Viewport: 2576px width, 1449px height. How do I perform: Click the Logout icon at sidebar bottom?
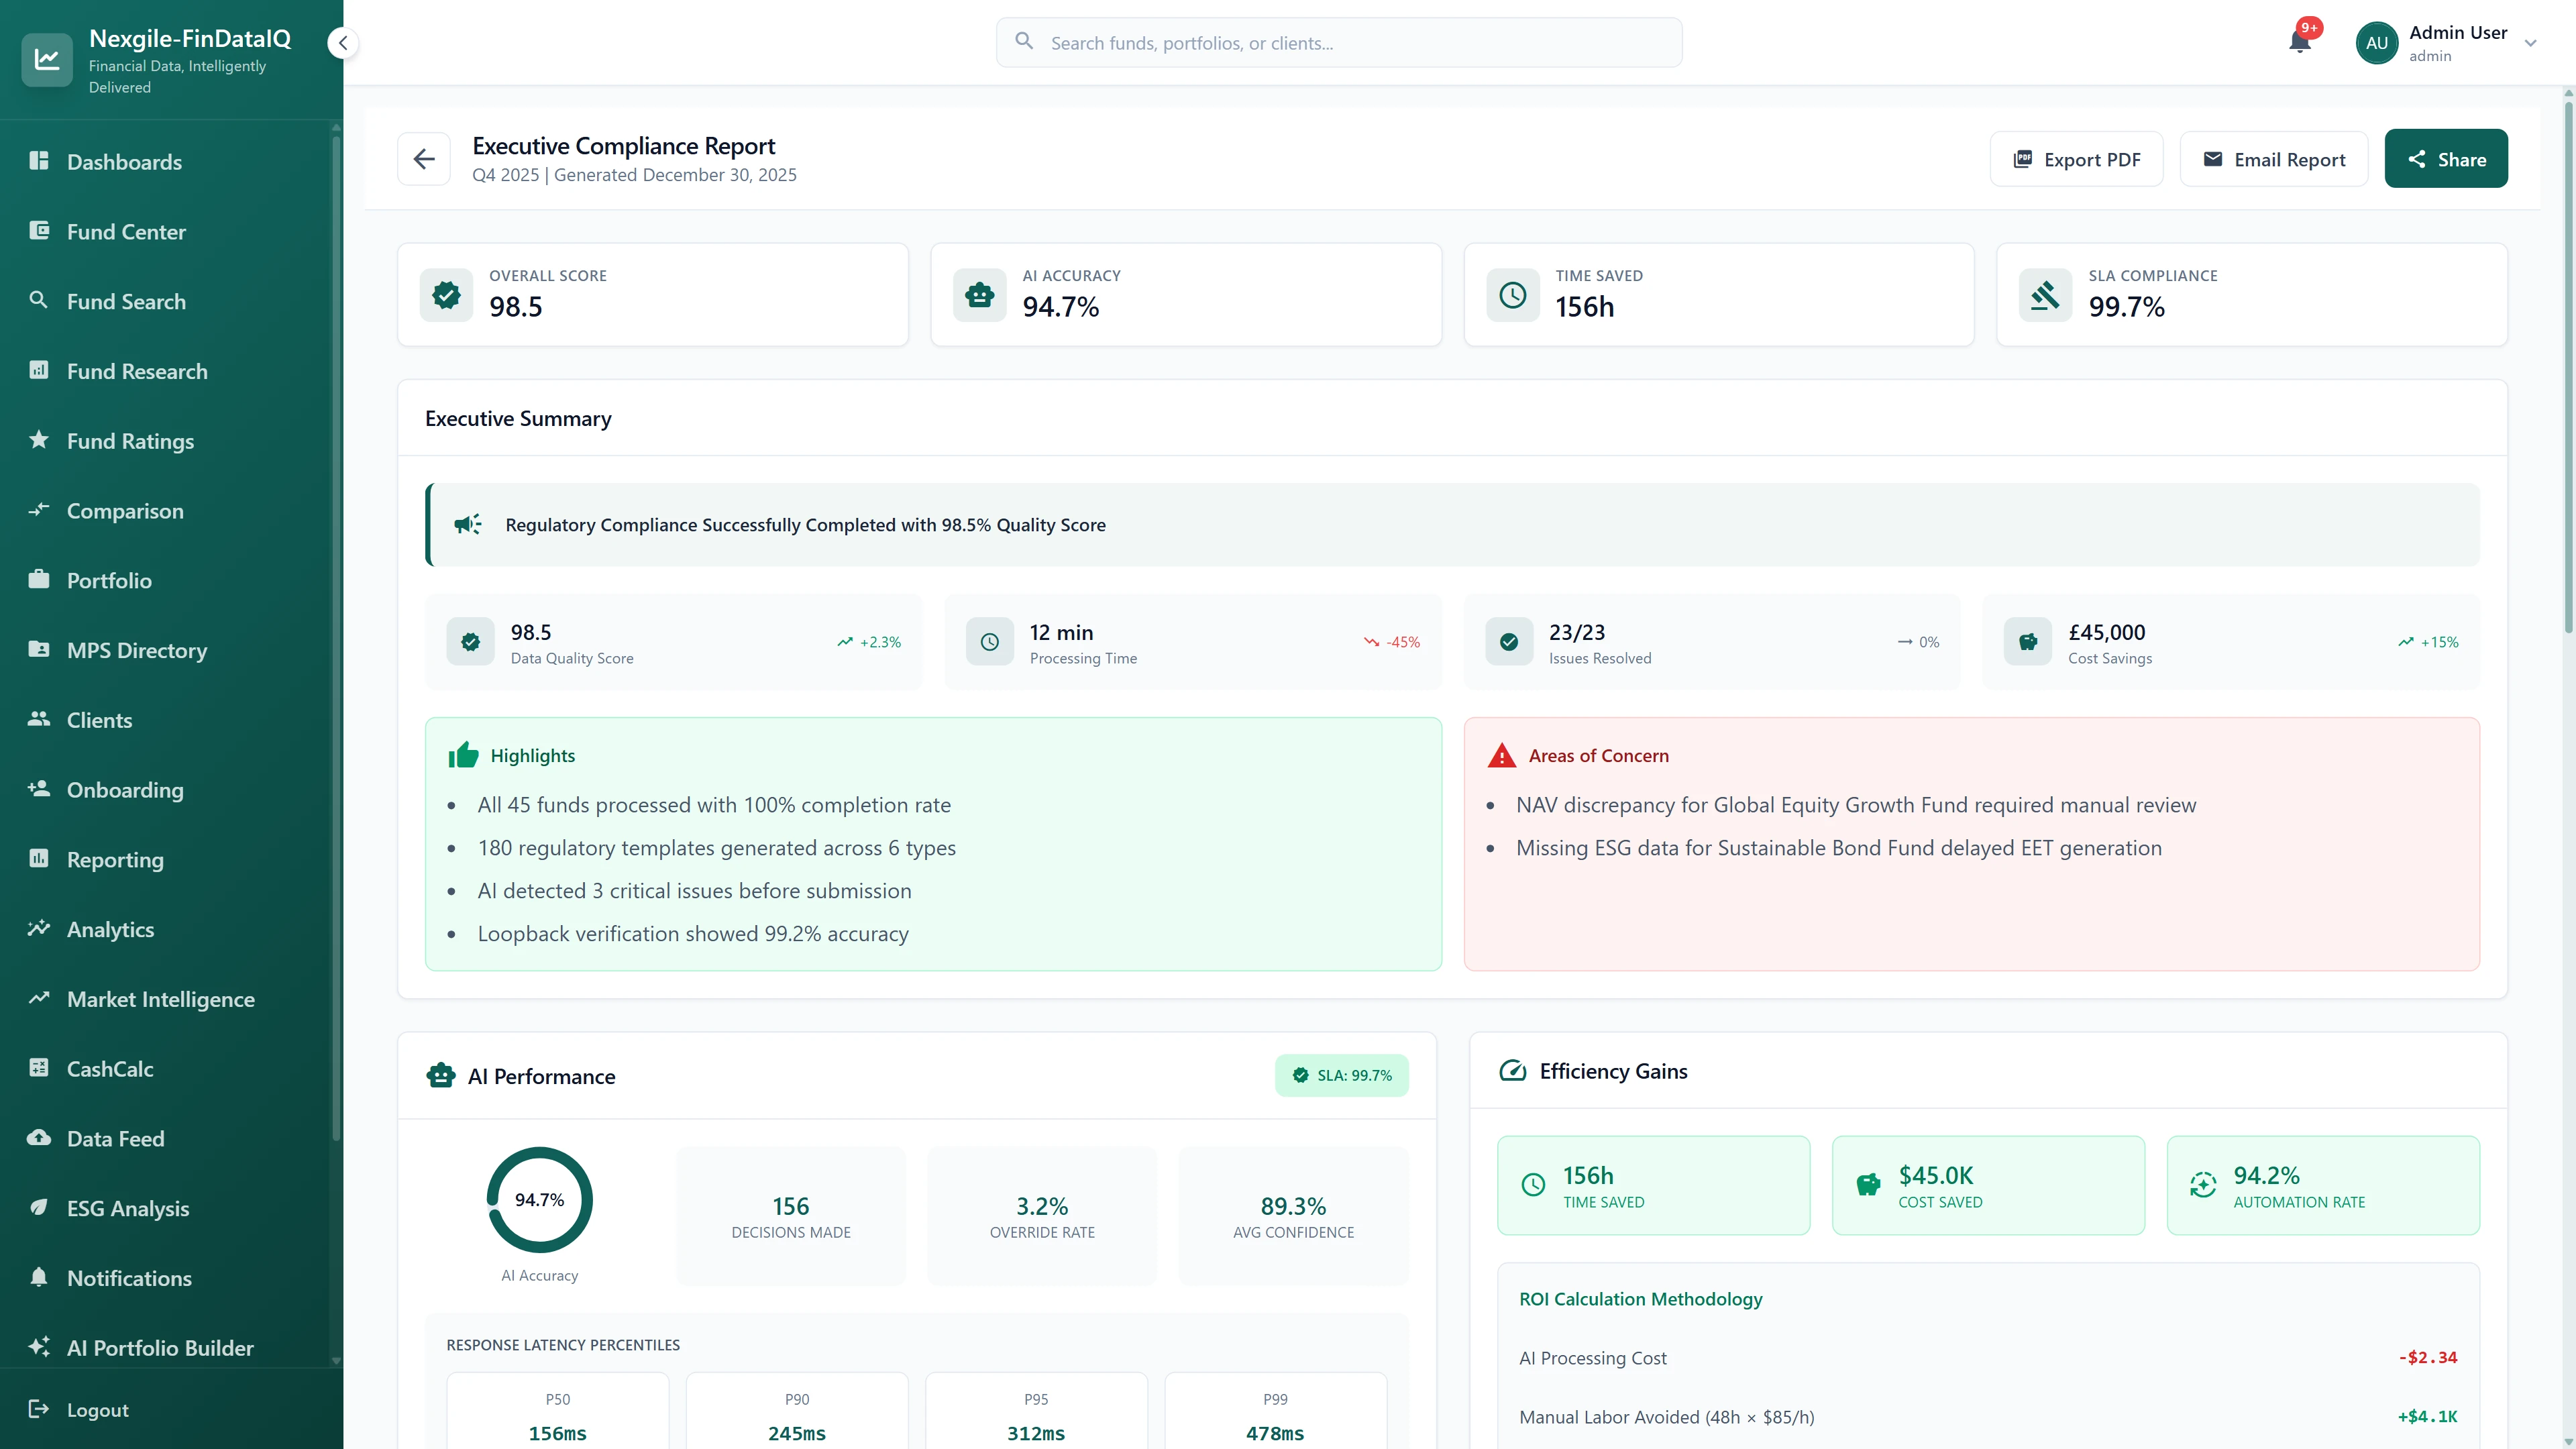39,1409
